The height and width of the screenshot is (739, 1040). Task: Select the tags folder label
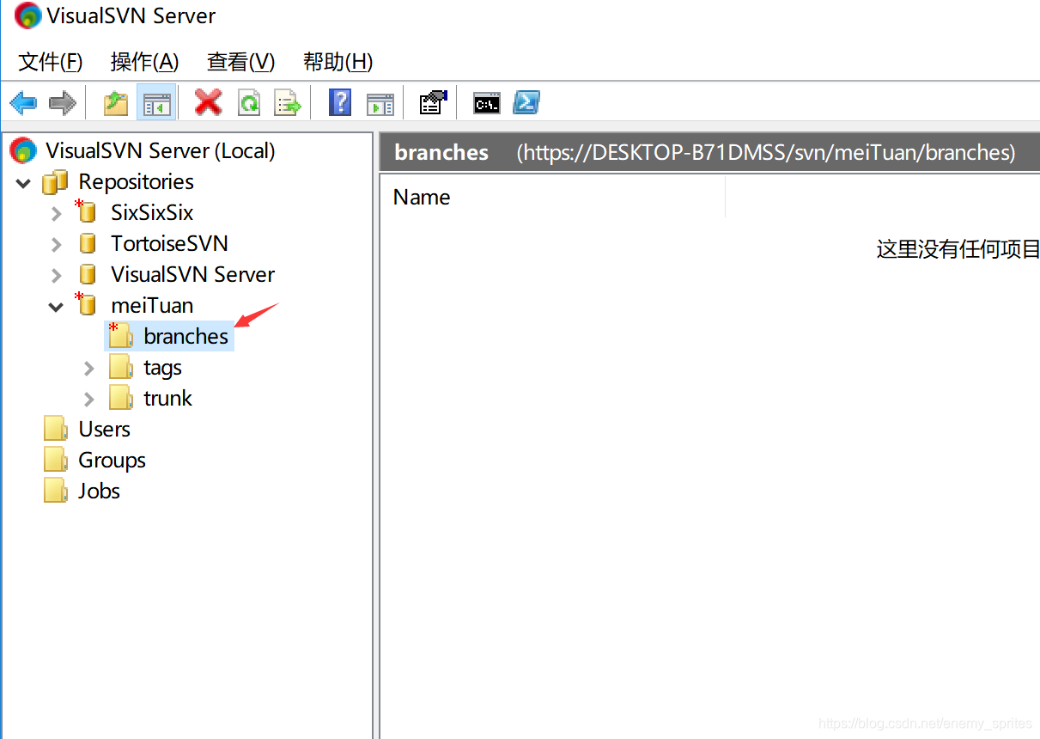[162, 367]
